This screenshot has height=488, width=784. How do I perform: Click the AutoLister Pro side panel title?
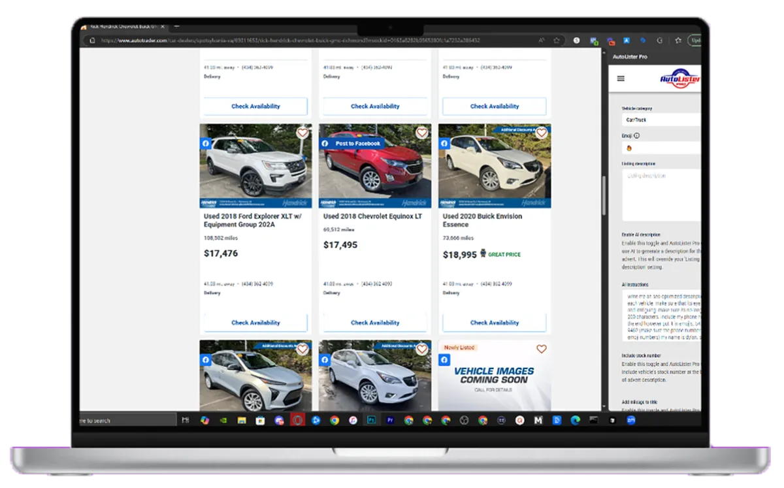[x=630, y=57]
